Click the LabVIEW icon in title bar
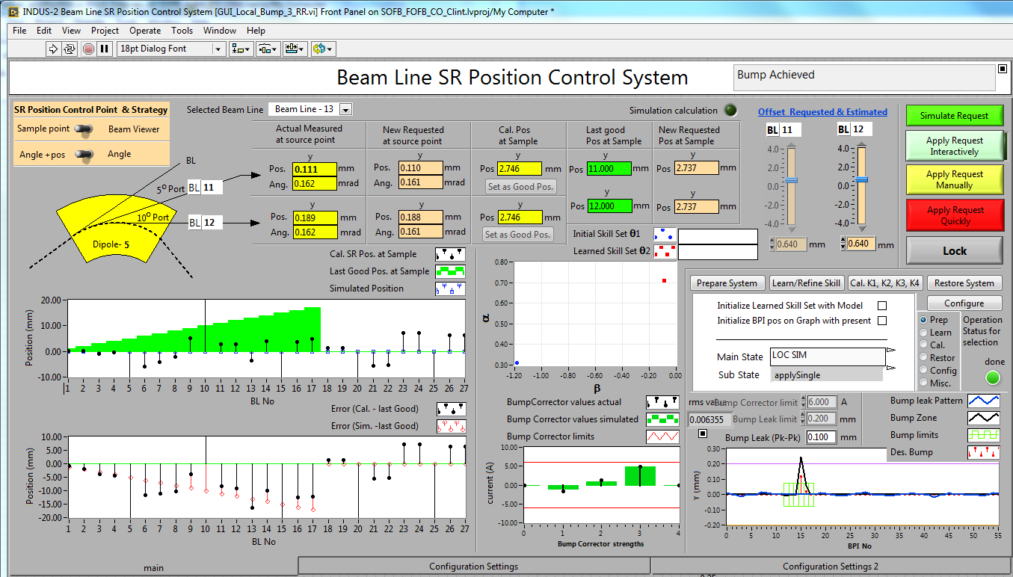 13,11
